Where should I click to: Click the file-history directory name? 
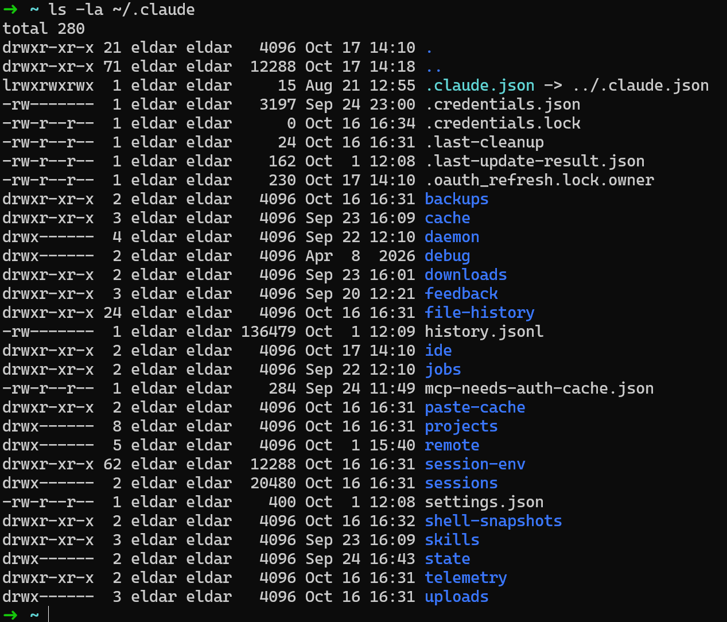(480, 313)
